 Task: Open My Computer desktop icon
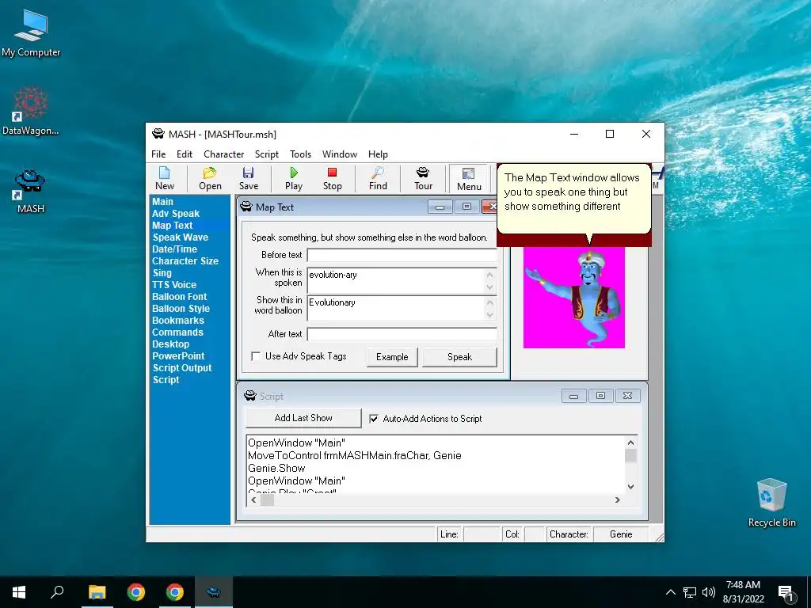tap(31, 33)
